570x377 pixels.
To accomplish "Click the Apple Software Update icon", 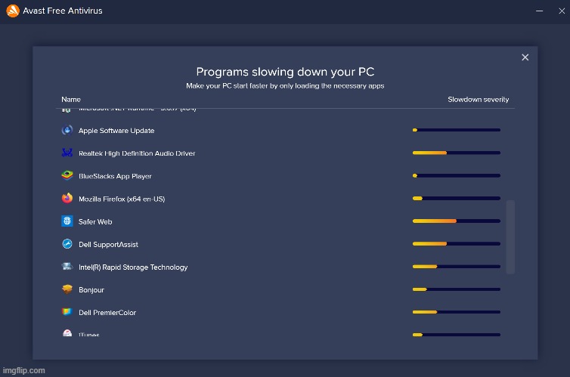I will point(67,131).
